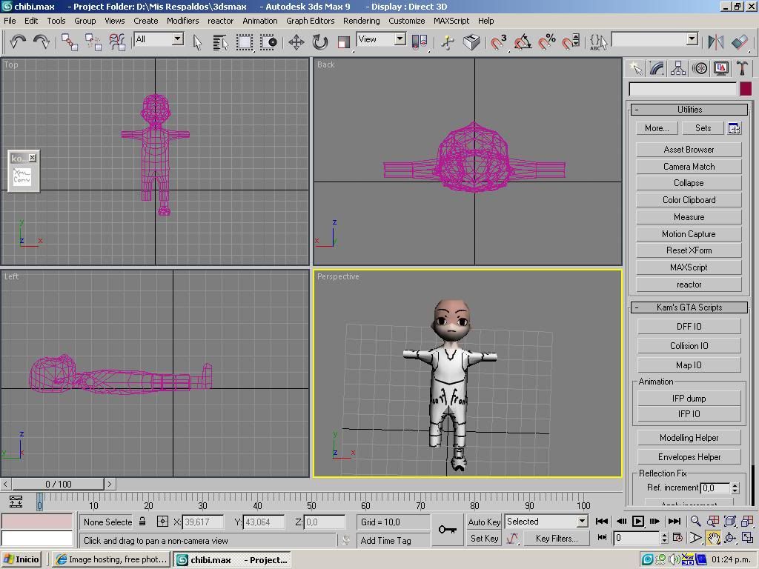Select the Mirror tool
Image resolution: width=759 pixels, height=569 pixels.
(x=716, y=42)
